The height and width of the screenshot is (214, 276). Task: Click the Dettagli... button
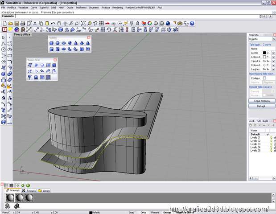click(x=262, y=106)
